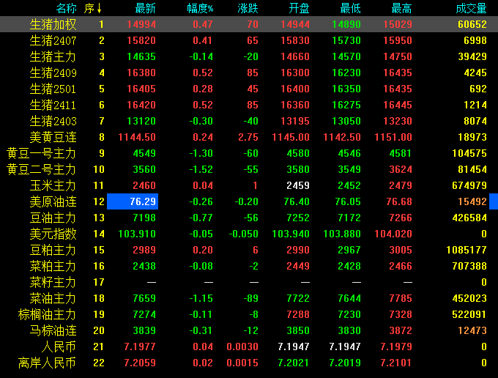Click the latest price 14994

pyautogui.click(x=141, y=24)
